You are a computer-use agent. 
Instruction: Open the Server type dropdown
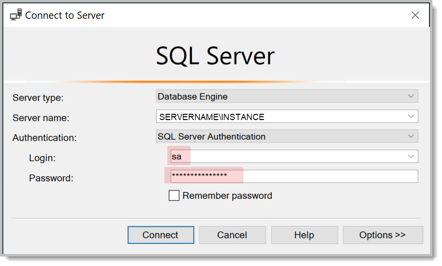(x=287, y=96)
